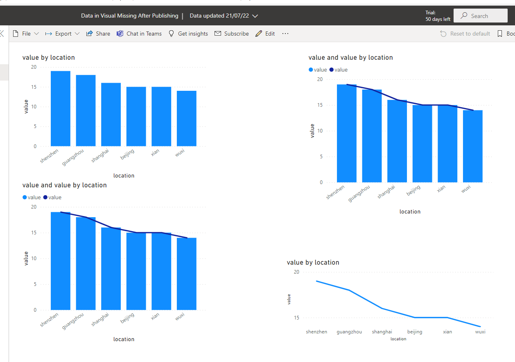Click the Subscribe envelope icon
Screen dimensions: 515x362
[218, 34]
